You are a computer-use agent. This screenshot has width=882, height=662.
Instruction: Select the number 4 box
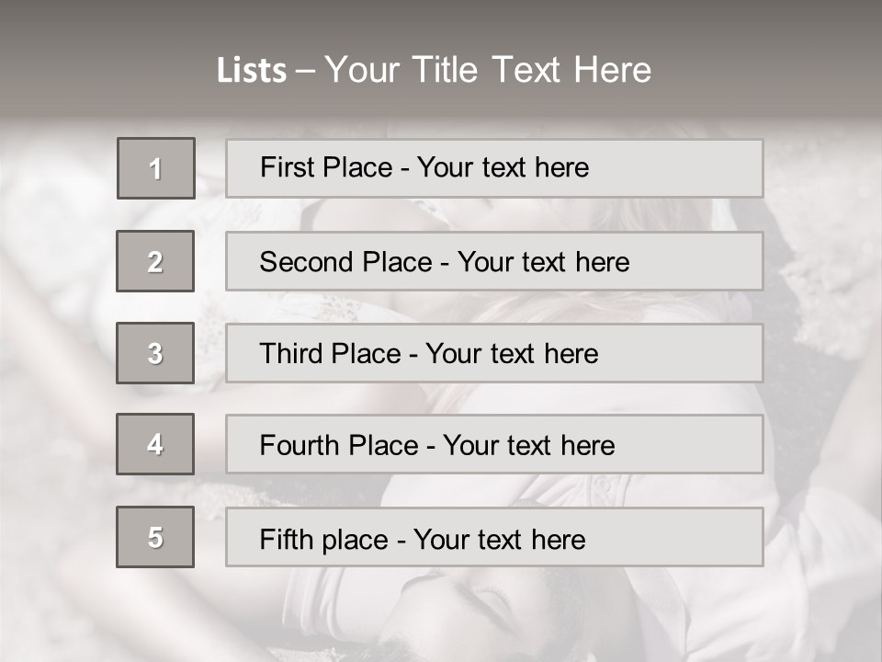pos(155,444)
